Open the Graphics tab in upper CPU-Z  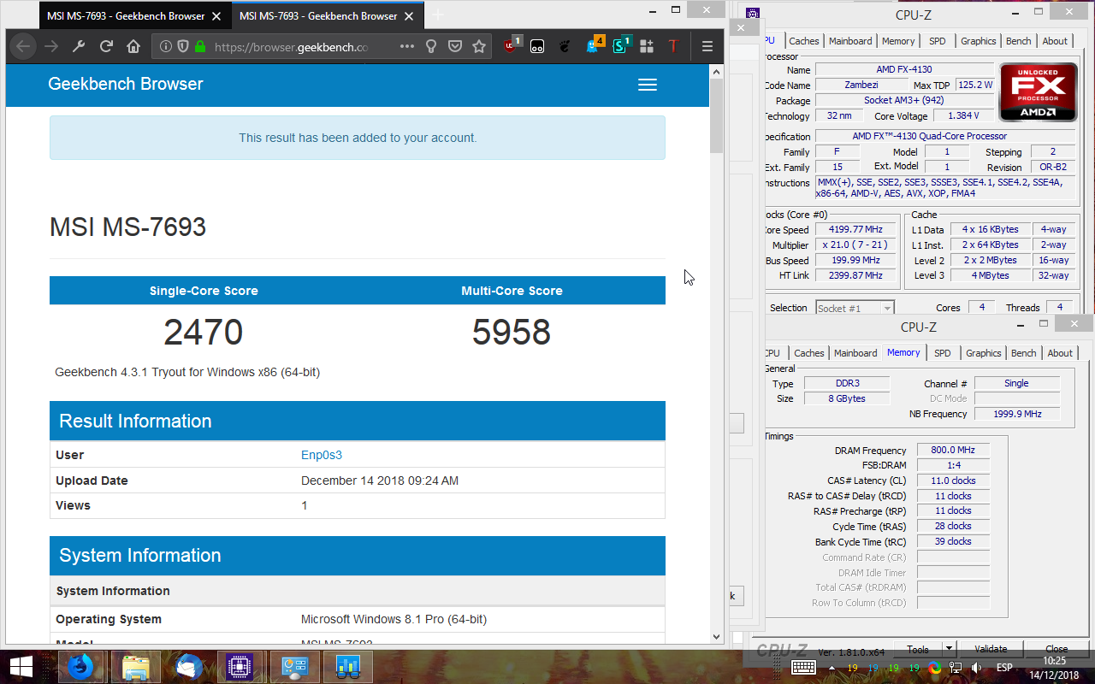pos(978,41)
